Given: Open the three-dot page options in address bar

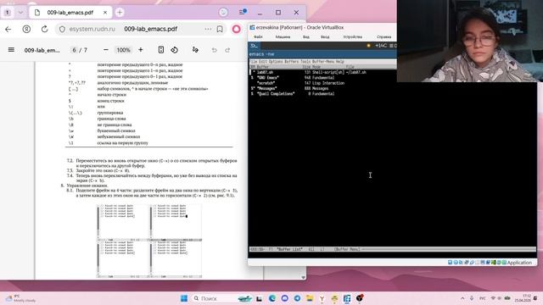Looking at the screenshot, I should click(208, 30).
